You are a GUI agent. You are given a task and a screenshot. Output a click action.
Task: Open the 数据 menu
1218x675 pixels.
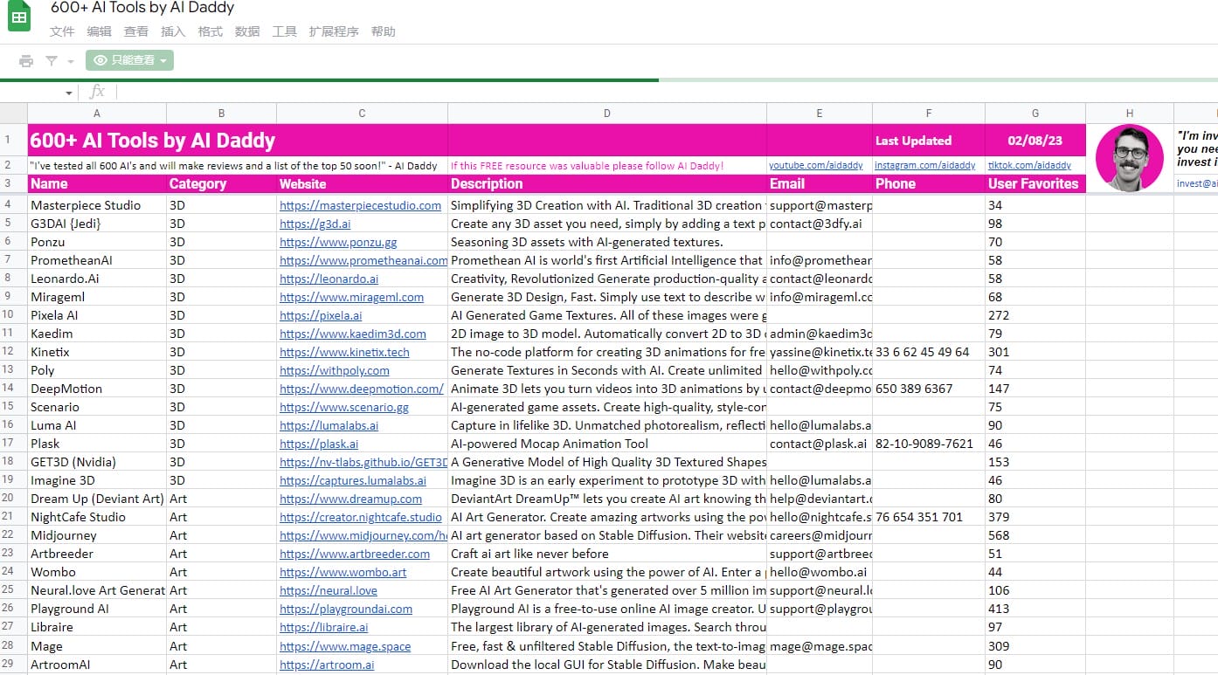pos(247,31)
